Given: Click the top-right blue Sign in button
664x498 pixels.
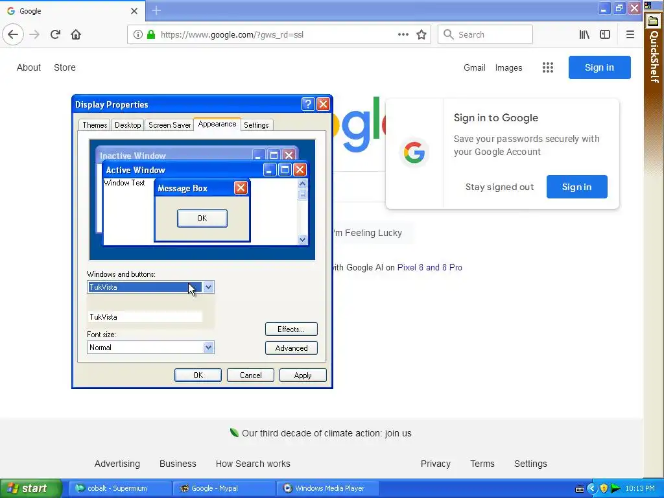Looking at the screenshot, I should (x=599, y=67).
